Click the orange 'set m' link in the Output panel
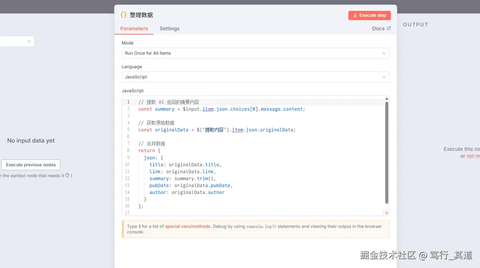The image size is (480, 268). [x=473, y=156]
